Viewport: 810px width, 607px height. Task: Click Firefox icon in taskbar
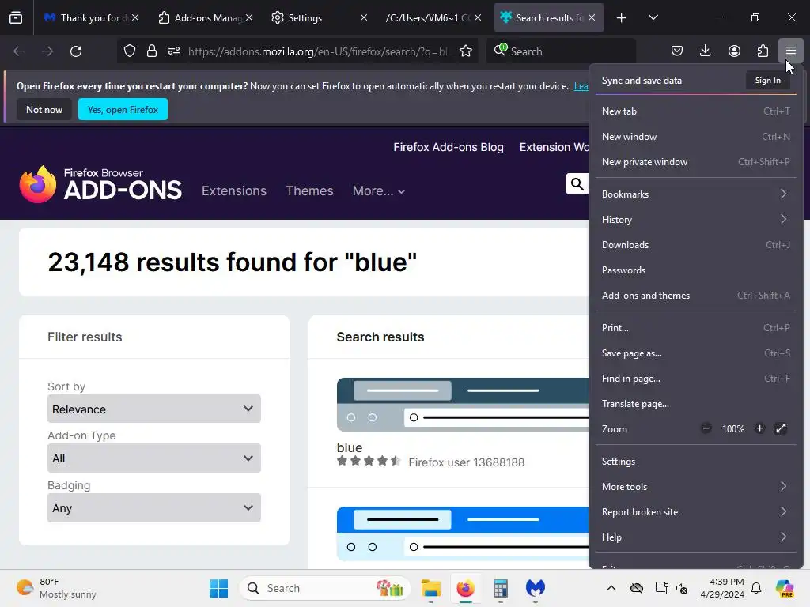(465, 588)
